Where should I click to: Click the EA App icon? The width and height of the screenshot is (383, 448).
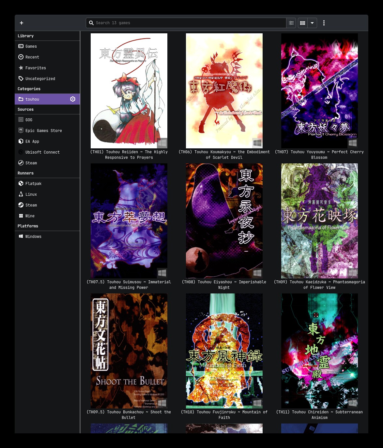[21, 141]
